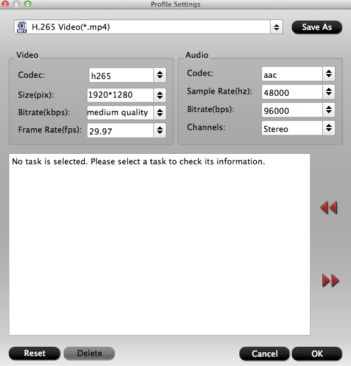Confirm settings with the OK button

317,354
